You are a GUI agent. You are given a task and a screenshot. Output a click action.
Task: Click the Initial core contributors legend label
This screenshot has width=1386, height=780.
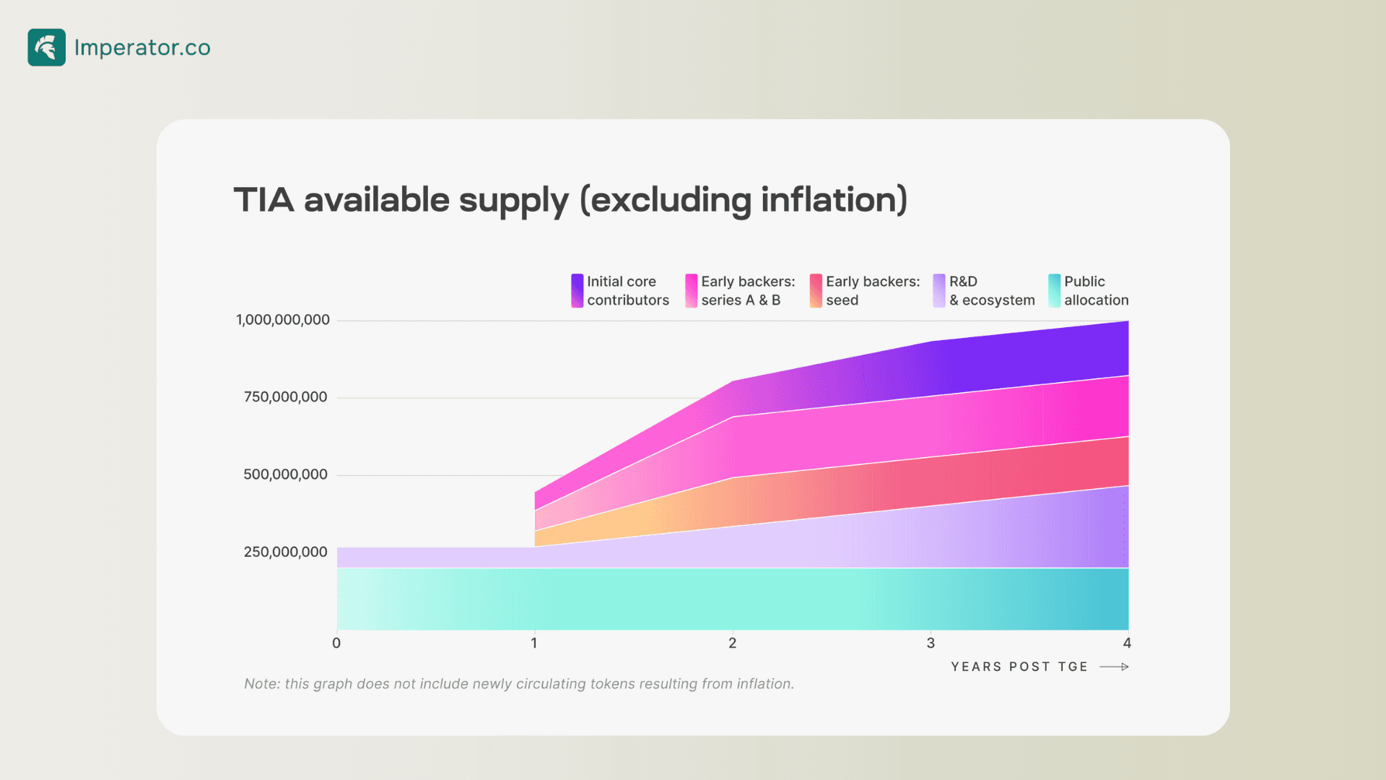point(628,290)
